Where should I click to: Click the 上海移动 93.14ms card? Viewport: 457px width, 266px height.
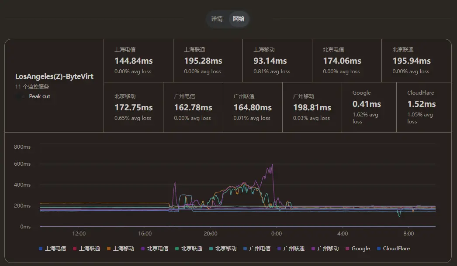(x=277, y=61)
